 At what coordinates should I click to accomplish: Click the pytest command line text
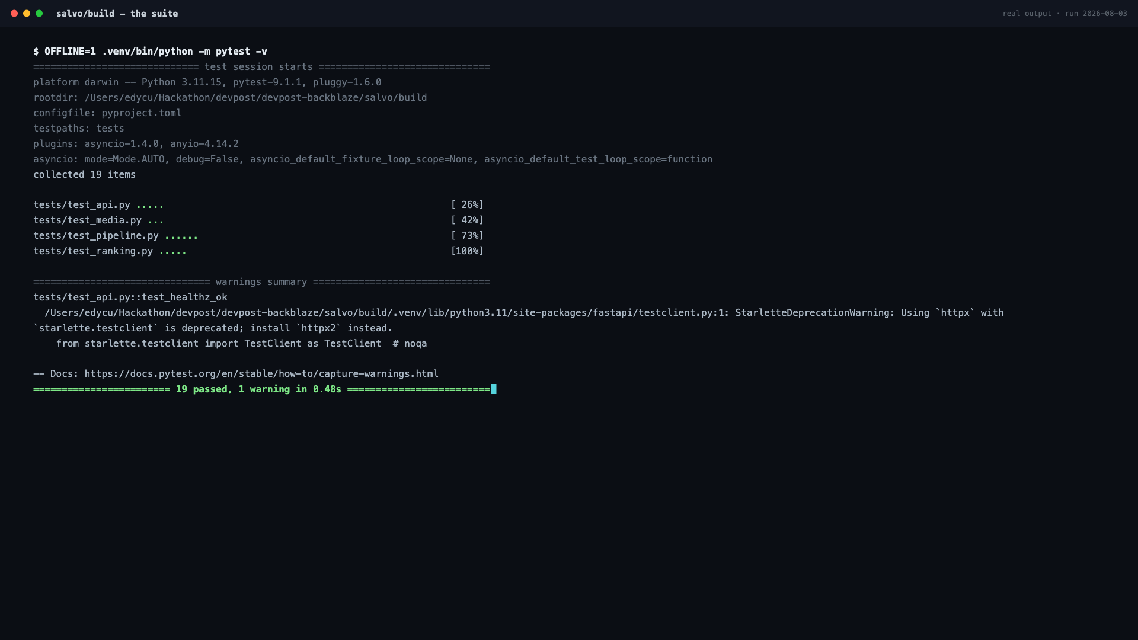150,52
